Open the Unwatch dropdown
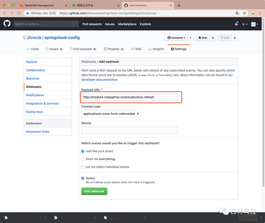 (x=177, y=38)
